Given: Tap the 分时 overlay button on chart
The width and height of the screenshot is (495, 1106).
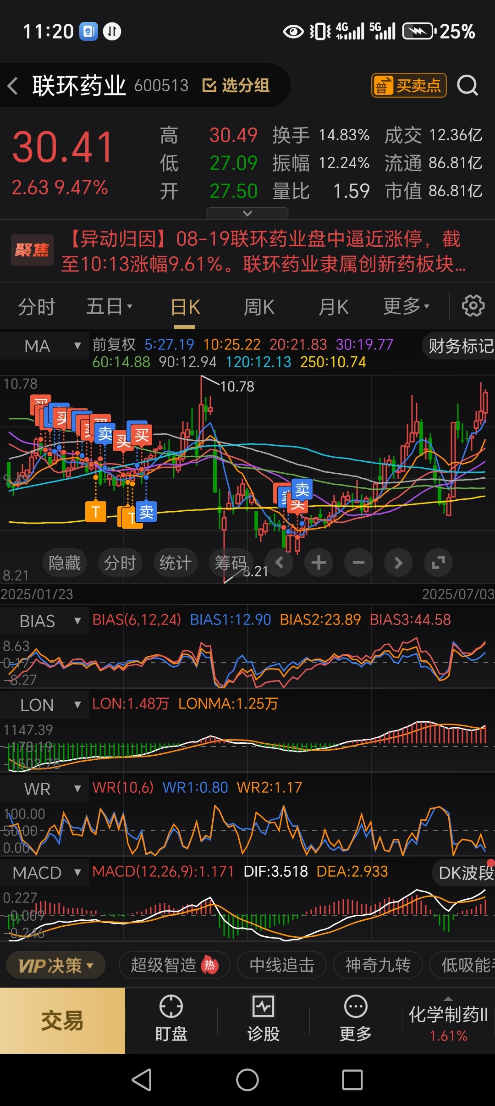Looking at the screenshot, I should point(120,563).
